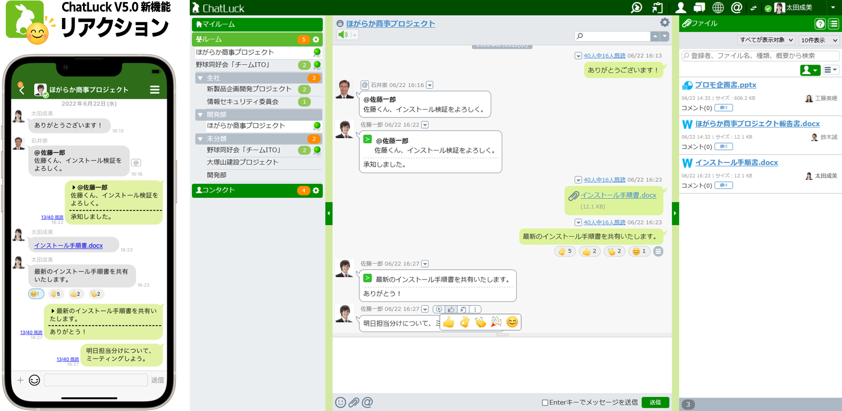This screenshot has width=842, height=411.
Task: Open reaction list icon beside reaction counts
Action: coord(658,251)
